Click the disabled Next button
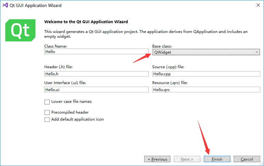 click(x=187, y=159)
